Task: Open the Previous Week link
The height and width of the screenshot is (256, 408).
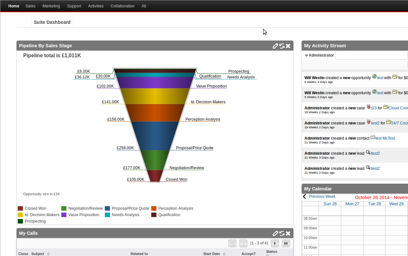Action: click(322, 197)
